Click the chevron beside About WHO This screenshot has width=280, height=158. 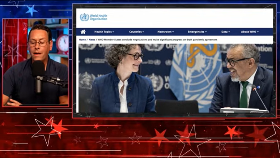click(258, 32)
